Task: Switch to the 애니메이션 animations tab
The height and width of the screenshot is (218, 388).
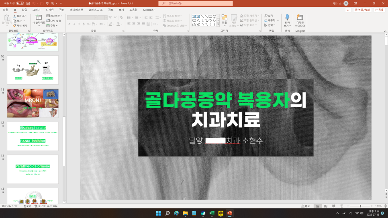Action: (x=76, y=10)
